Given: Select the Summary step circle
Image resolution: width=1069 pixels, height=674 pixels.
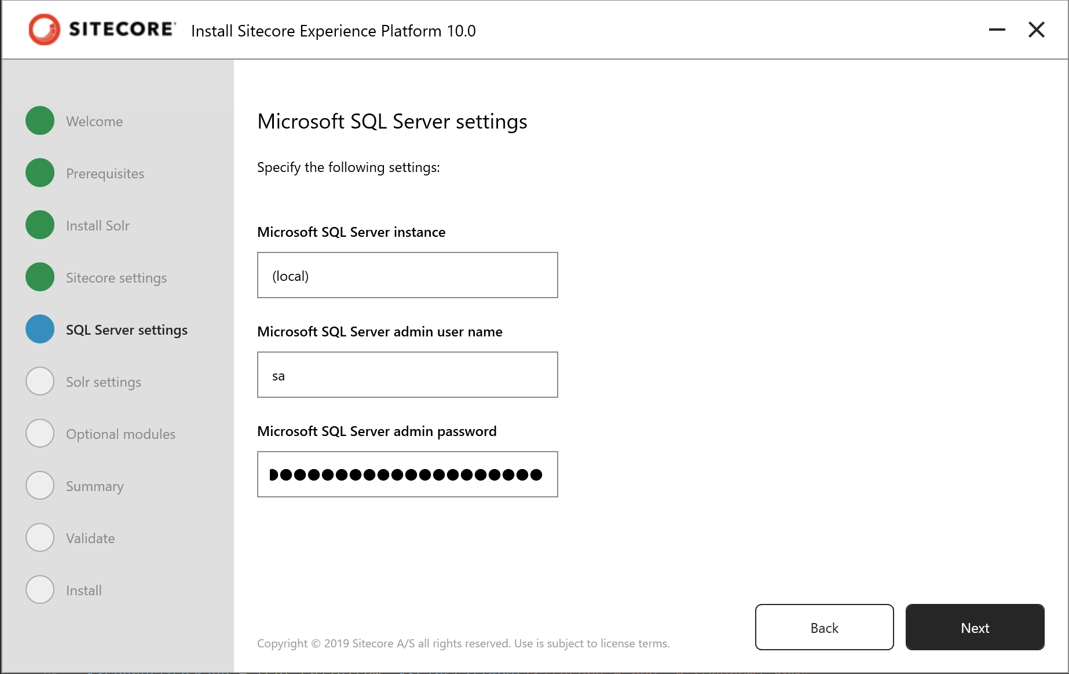Looking at the screenshot, I should click(40, 485).
